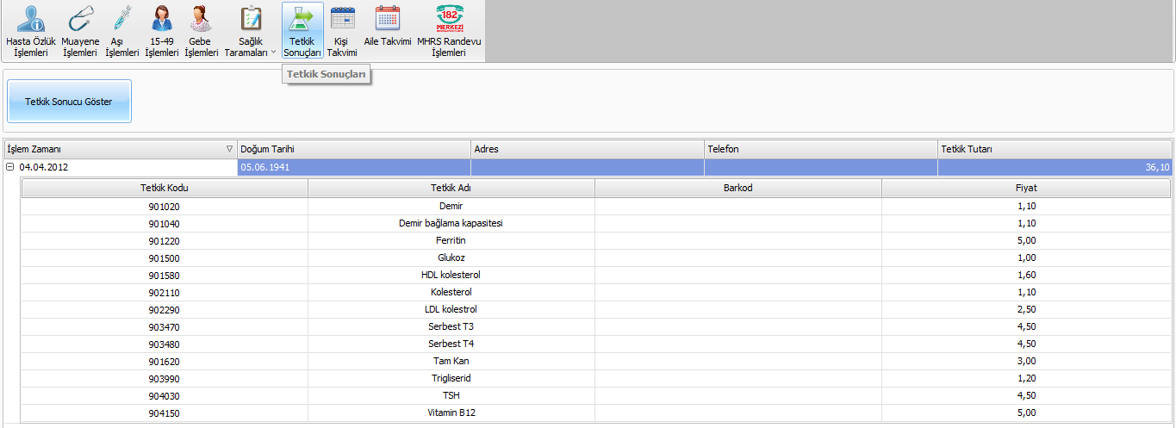Open Aşı İşlemleri syringe icon
This screenshot has width=1176, height=428.
coord(121,19)
